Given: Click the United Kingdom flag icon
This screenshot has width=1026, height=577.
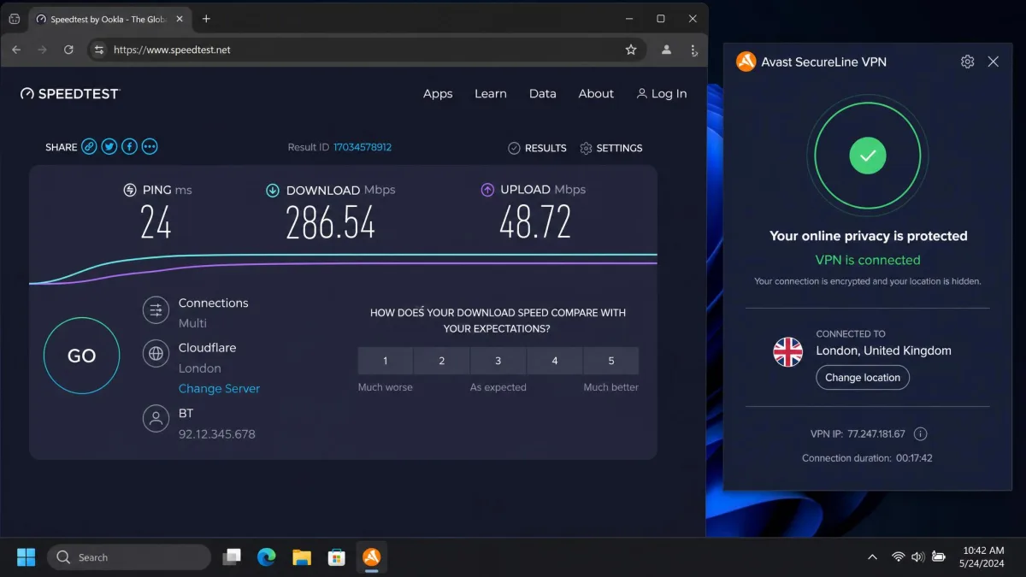Looking at the screenshot, I should point(787,351).
